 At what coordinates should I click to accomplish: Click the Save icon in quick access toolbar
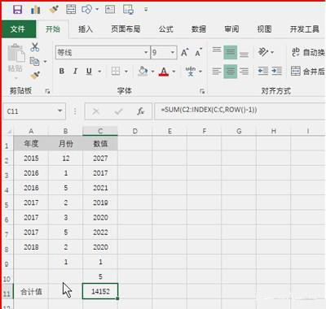(18, 10)
